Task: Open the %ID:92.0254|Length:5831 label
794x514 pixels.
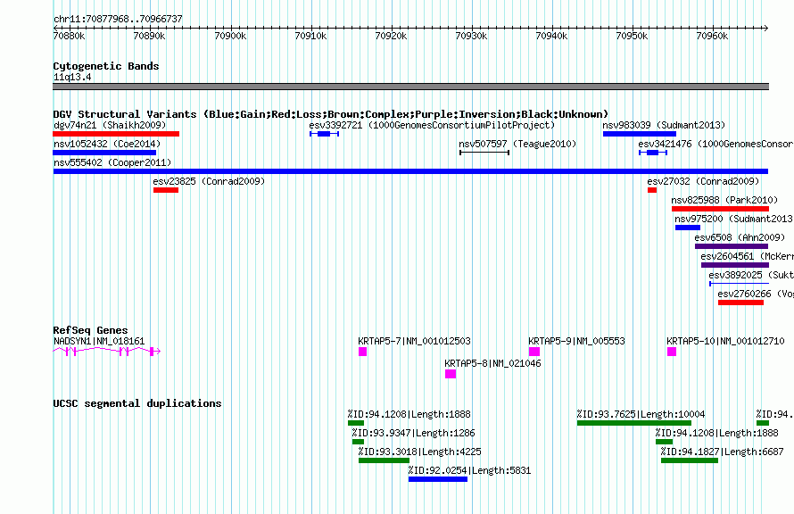Action: (469, 470)
